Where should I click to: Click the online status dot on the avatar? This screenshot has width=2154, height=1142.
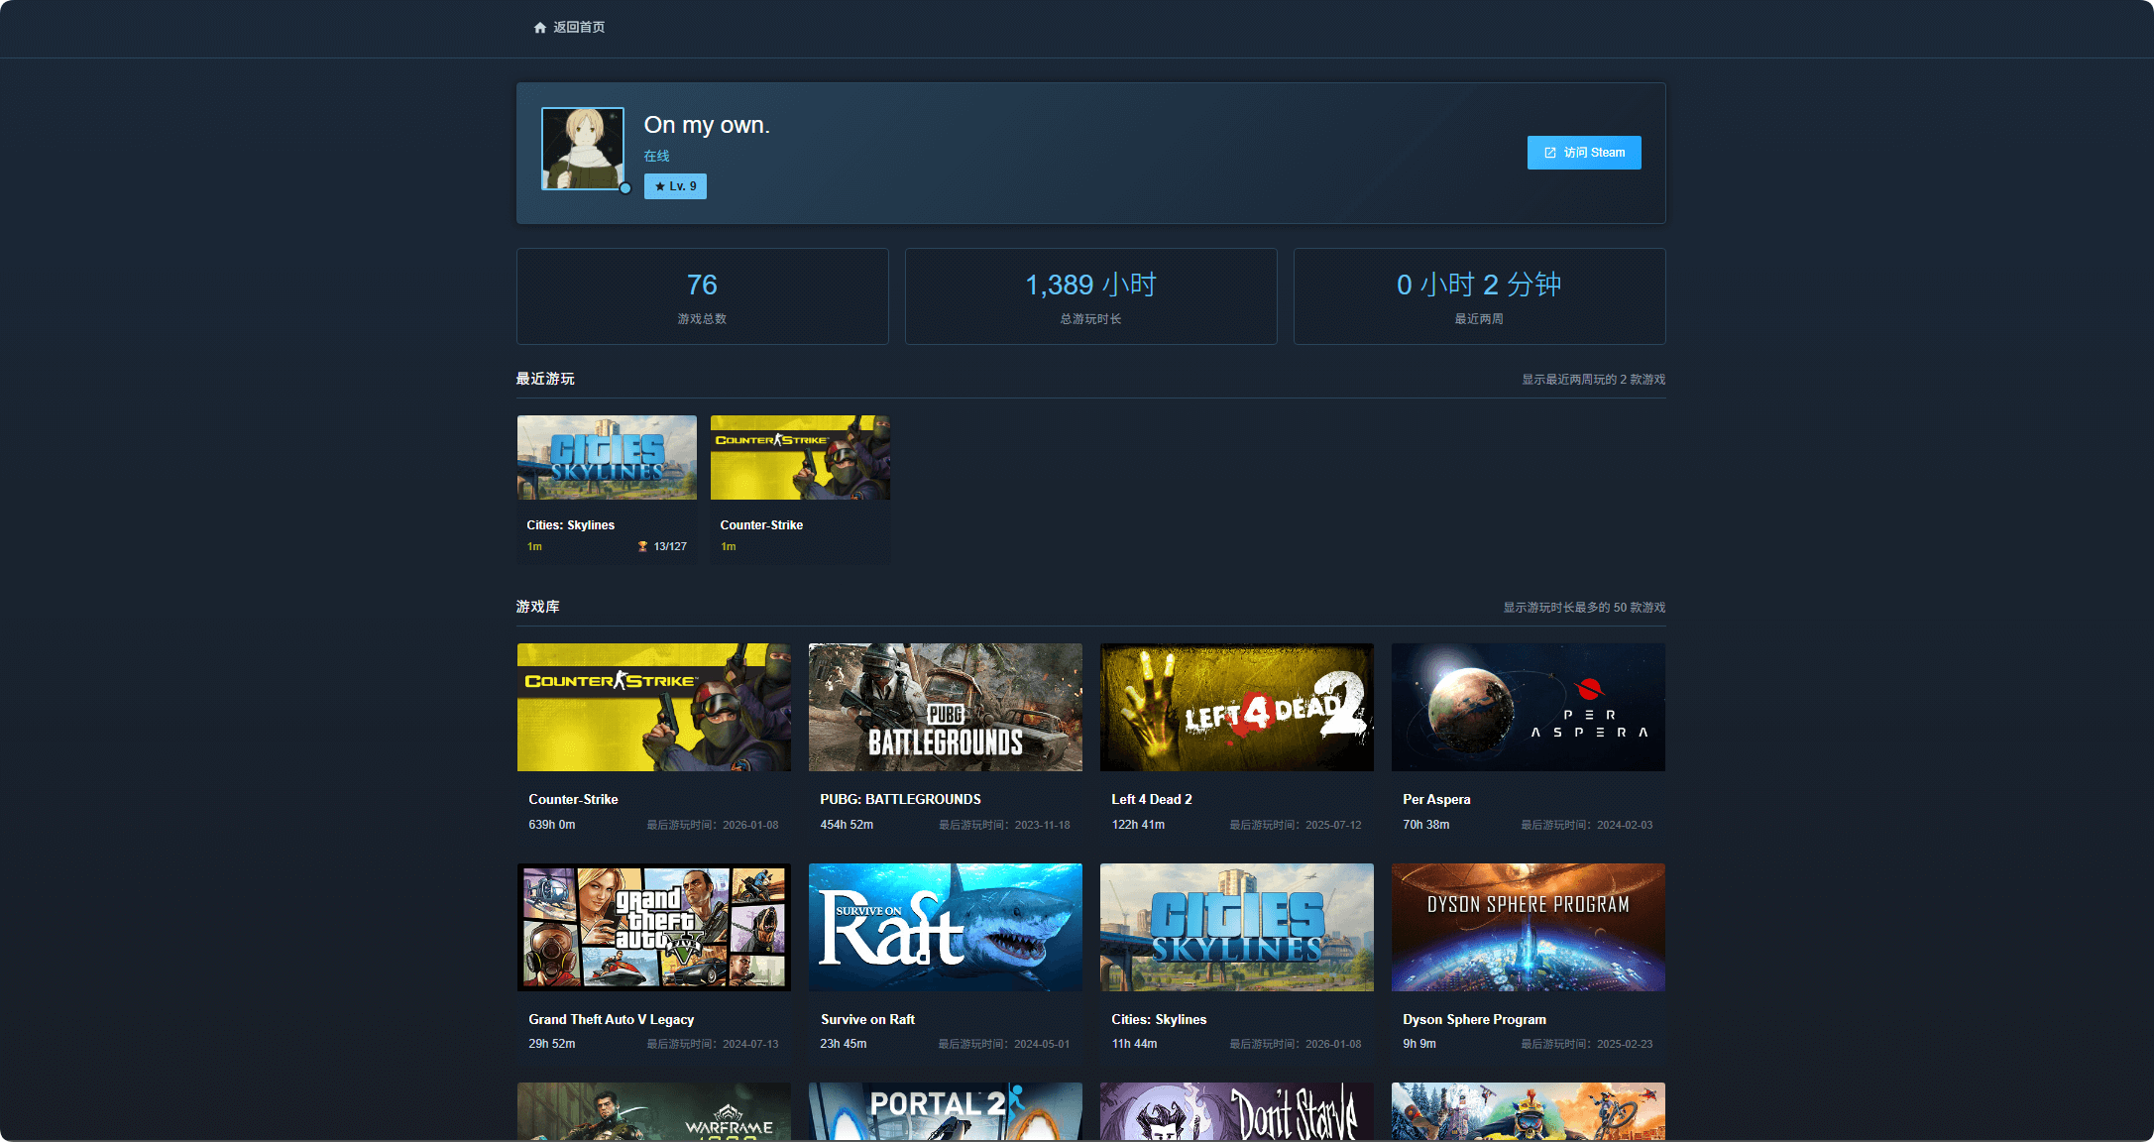coord(625,188)
